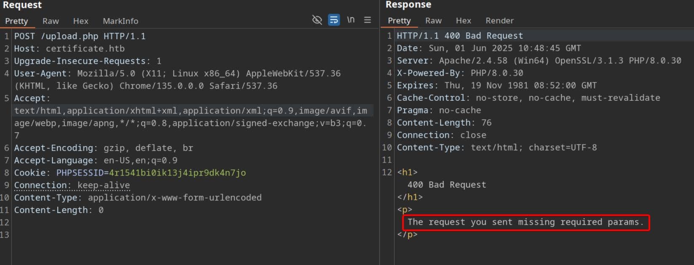
Task: Toggle the word wrap icon in Request
Action: point(334,20)
